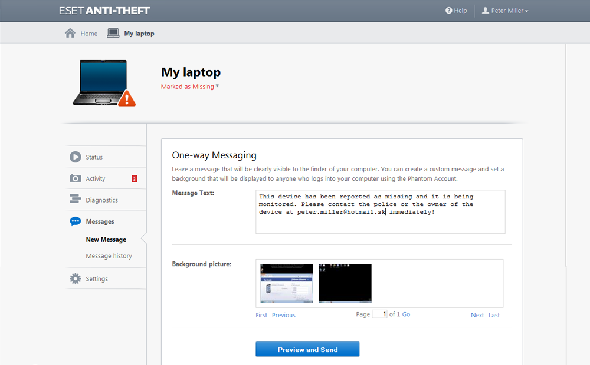Click the user silhouette icon near Peter Miller
Screen dimensions: 590x365
coord(486,11)
